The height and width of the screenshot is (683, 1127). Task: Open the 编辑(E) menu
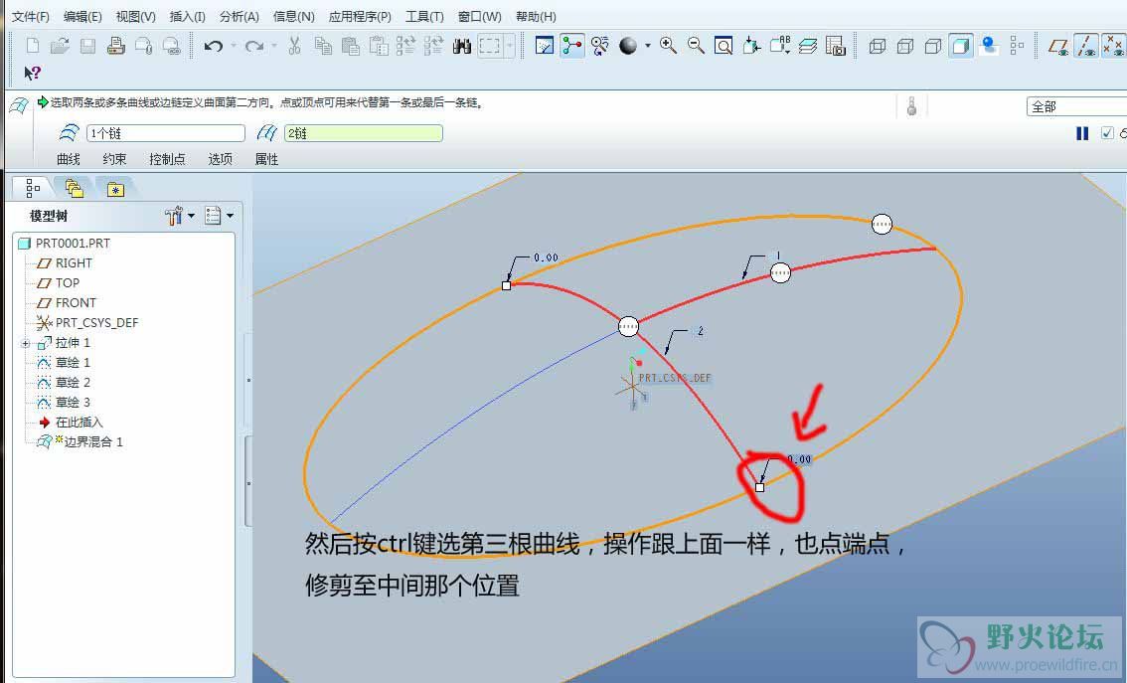pyautogui.click(x=82, y=17)
